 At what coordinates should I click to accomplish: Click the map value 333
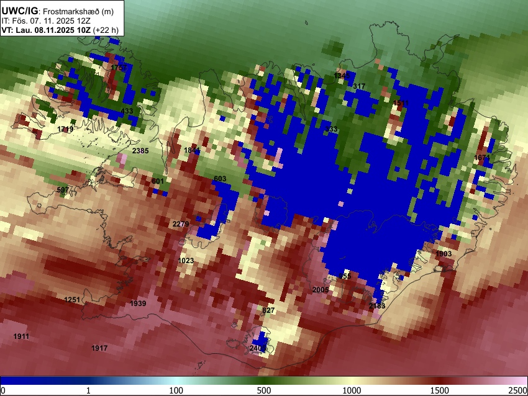coord(331,129)
